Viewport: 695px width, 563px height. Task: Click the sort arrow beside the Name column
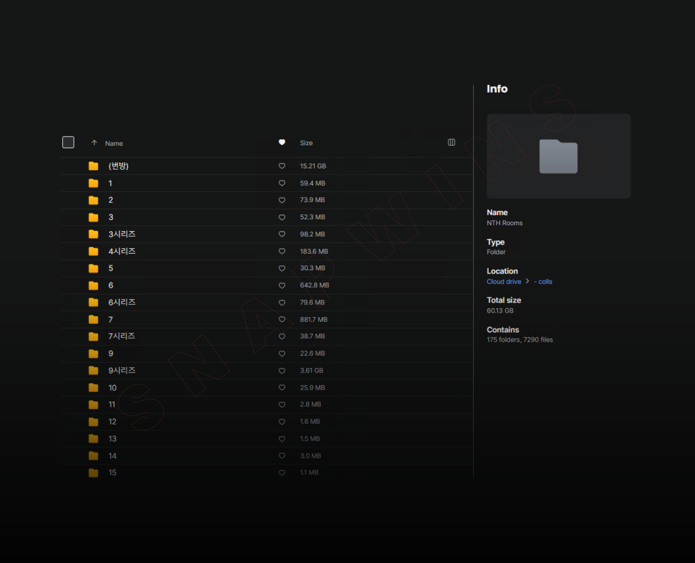coord(94,143)
